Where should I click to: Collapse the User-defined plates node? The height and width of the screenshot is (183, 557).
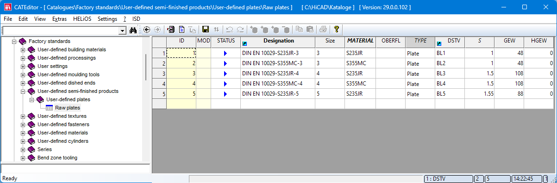31,99
